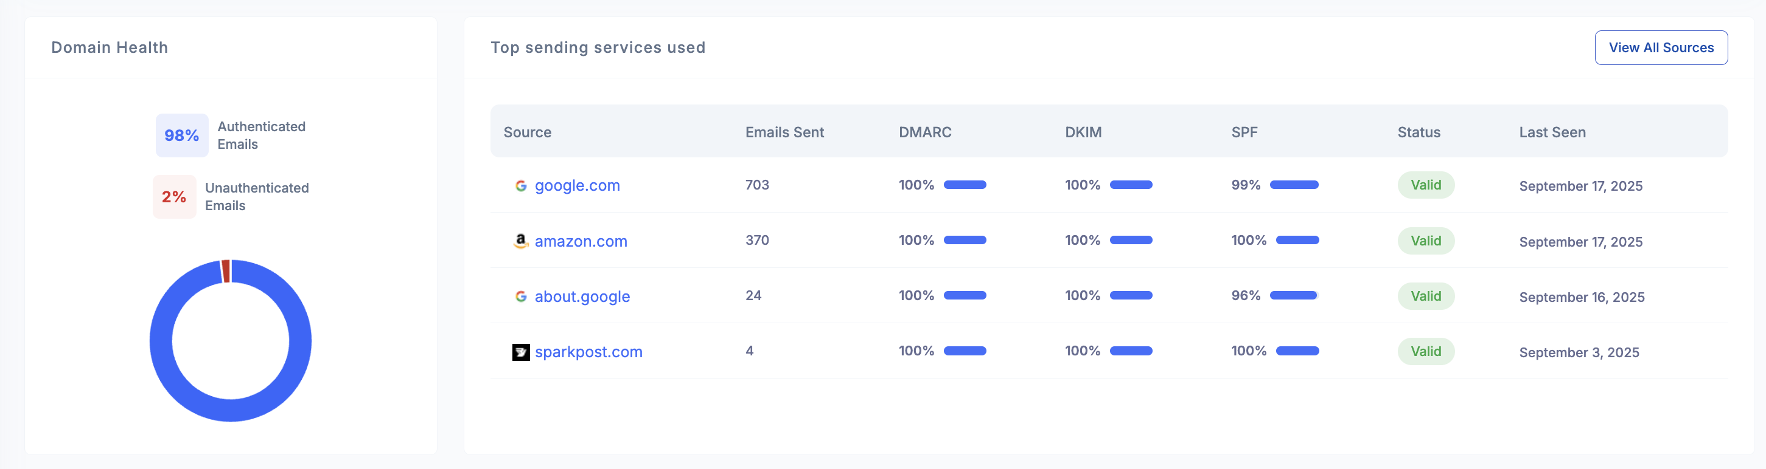This screenshot has height=469, width=1766.
Task: Open the google.com source link
Action: coord(578,185)
